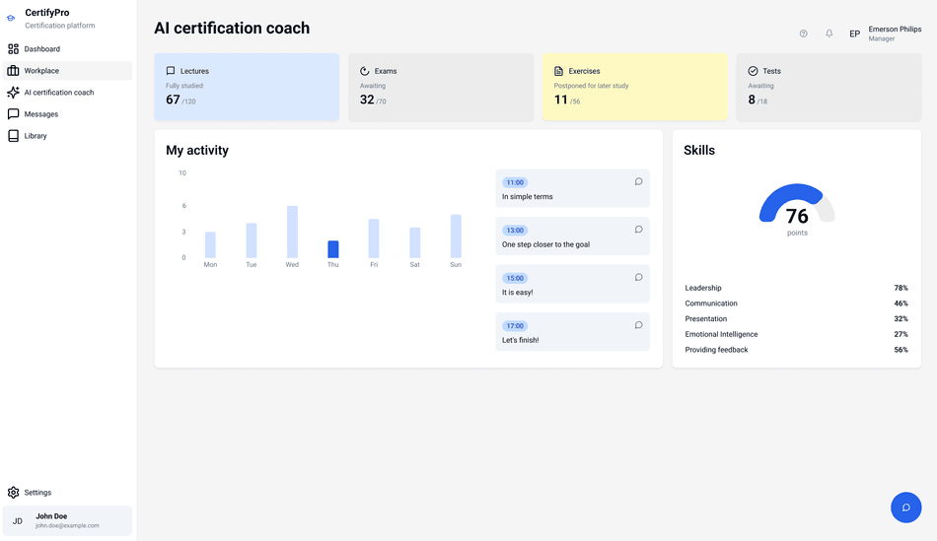Click comment icon on 13:00 activity card
The height and width of the screenshot is (541, 937).
[638, 230]
